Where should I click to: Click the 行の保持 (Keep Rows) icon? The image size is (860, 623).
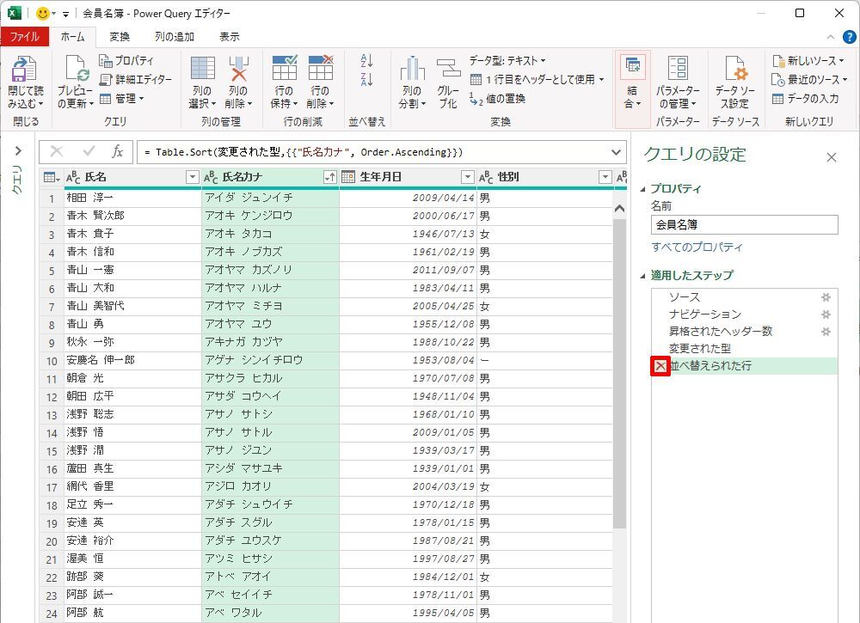point(284,70)
